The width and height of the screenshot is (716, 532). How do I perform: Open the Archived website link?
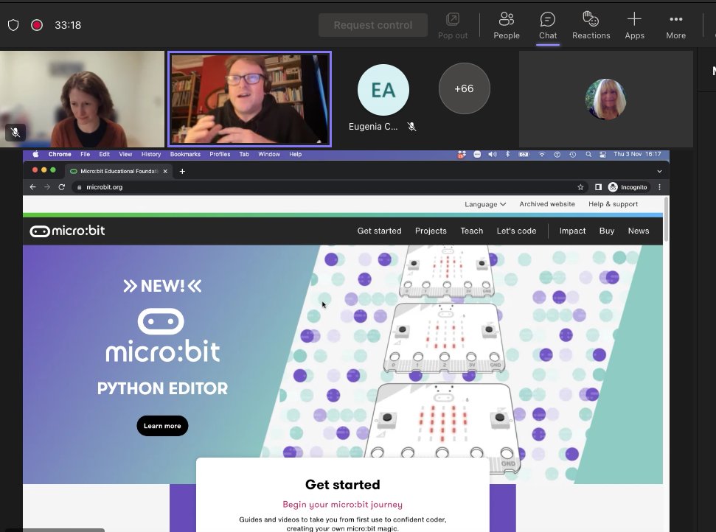pos(547,204)
